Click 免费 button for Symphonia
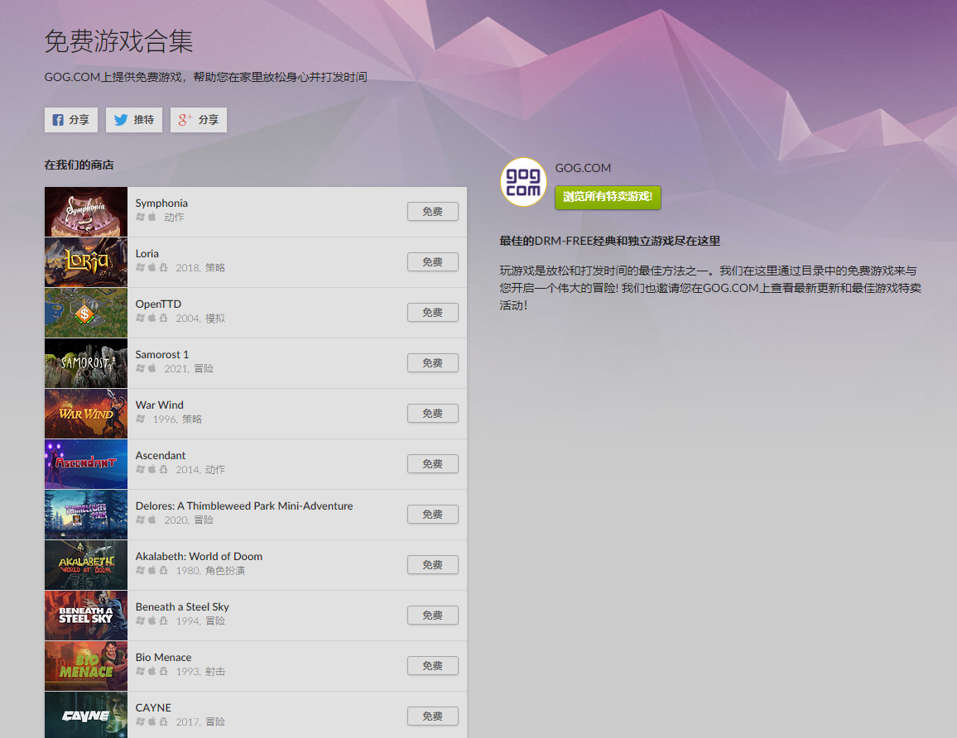 tap(432, 212)
